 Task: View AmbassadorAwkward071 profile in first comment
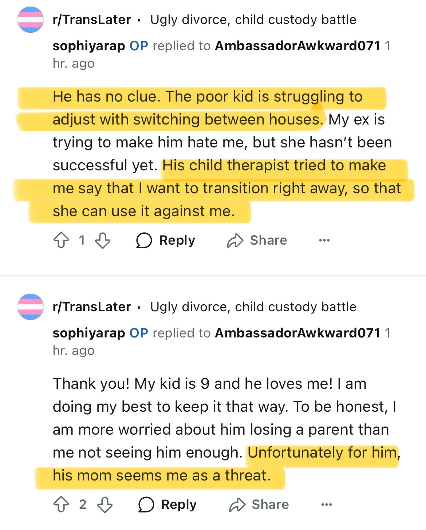click(297, 46)
